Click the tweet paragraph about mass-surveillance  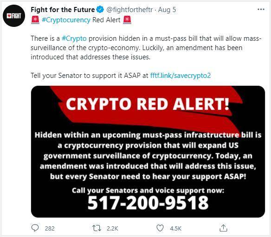point(146,48)
